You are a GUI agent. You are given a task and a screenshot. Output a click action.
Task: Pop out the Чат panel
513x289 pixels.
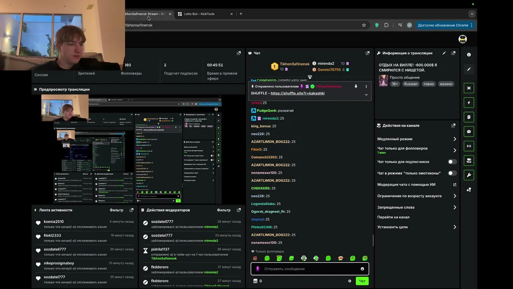pyautogui.click(x=368, y=53)
